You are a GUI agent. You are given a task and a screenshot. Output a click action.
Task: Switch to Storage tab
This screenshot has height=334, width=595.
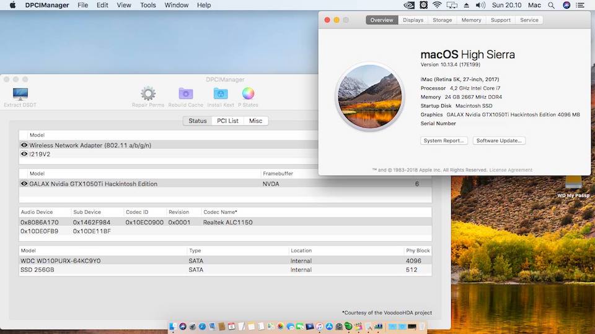point(442,20)
